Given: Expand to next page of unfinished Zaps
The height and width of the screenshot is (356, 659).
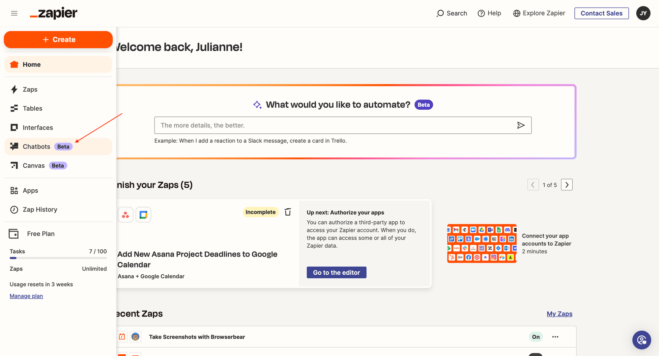Looking at the screenshot, I should 567,184.
